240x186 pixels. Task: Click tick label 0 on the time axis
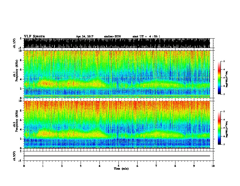pyautogui.click(x=24, y=166)
